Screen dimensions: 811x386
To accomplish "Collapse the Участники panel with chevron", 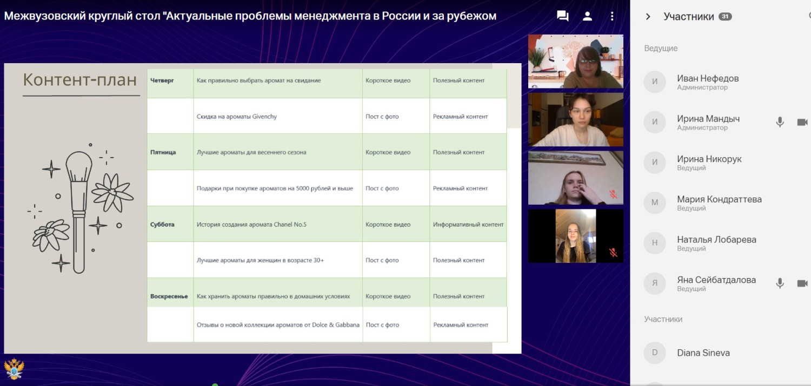I will tap(648, 17).
